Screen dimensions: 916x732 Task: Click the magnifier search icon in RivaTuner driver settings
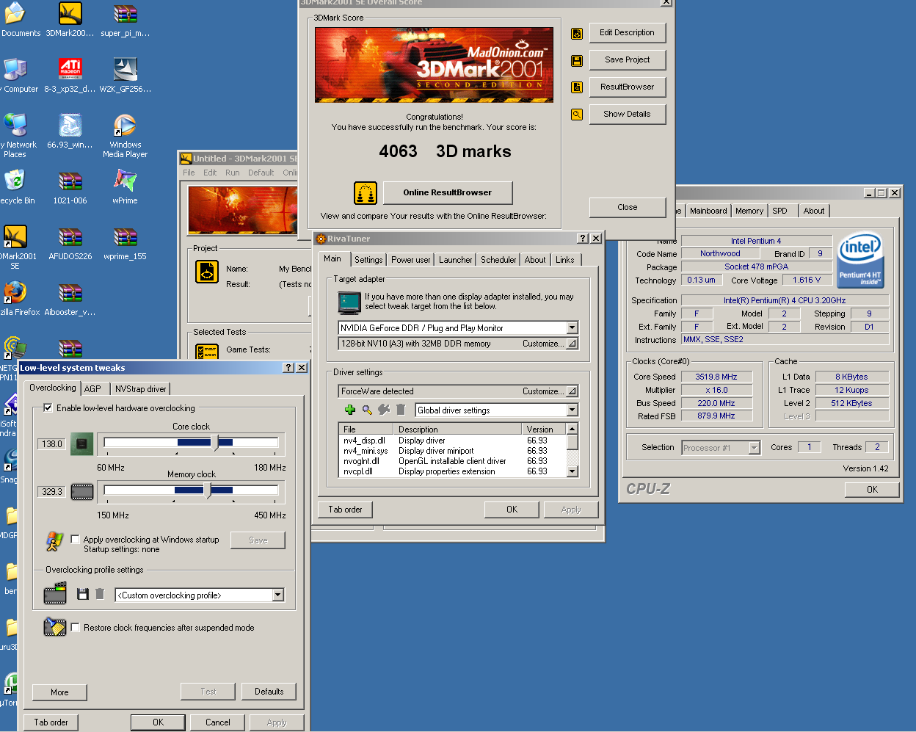[x=367, y=410]
